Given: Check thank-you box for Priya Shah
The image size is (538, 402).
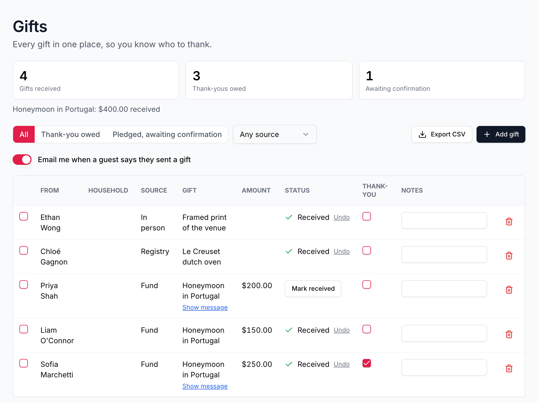Looking at the screenshot, I should tap(367, 284).
